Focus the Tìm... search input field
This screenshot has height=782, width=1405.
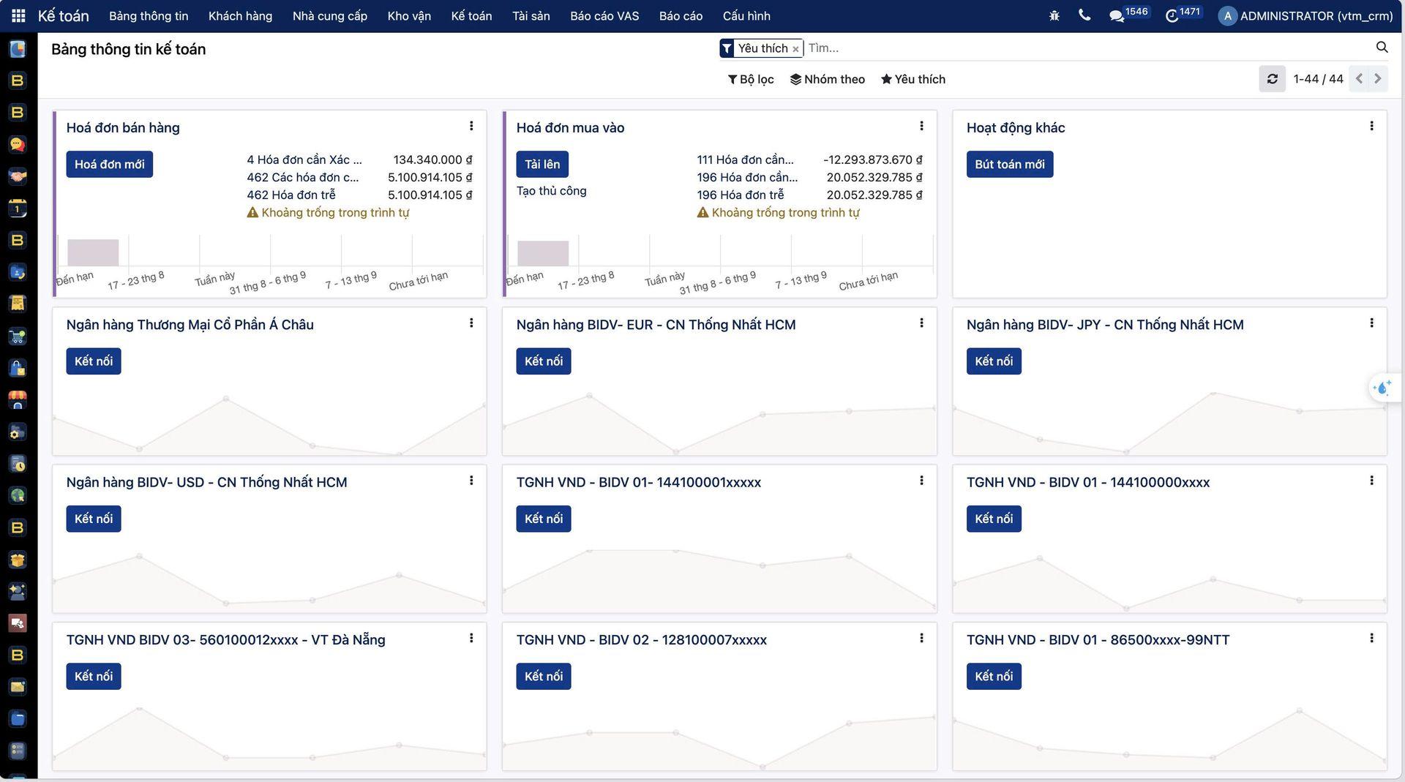1087,48
